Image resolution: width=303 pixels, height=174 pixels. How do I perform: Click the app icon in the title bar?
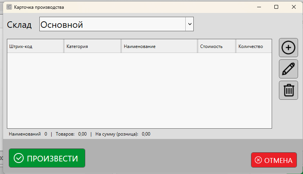(x=9, y=7)
